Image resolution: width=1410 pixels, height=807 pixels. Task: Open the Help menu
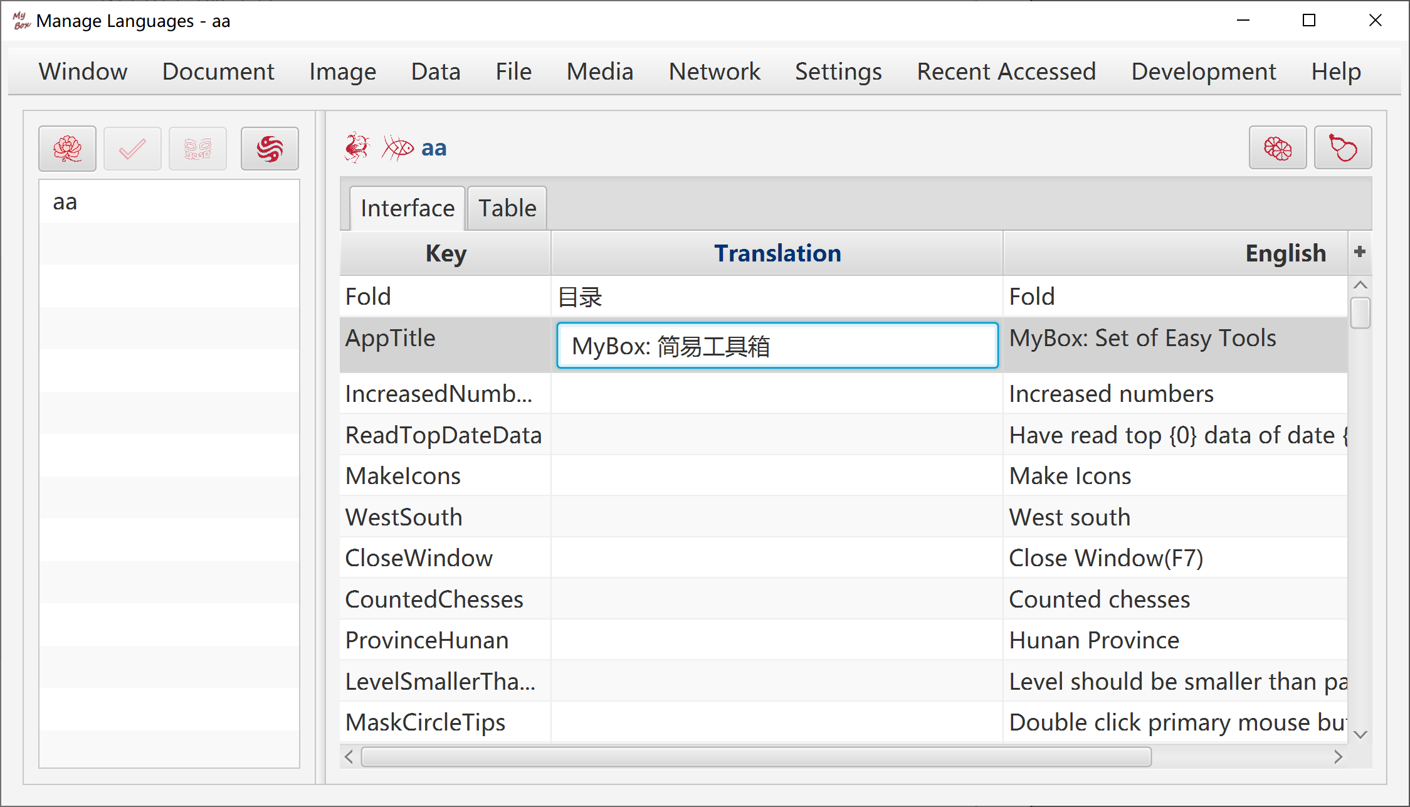pyautogui.click(x=1336, y=71)
